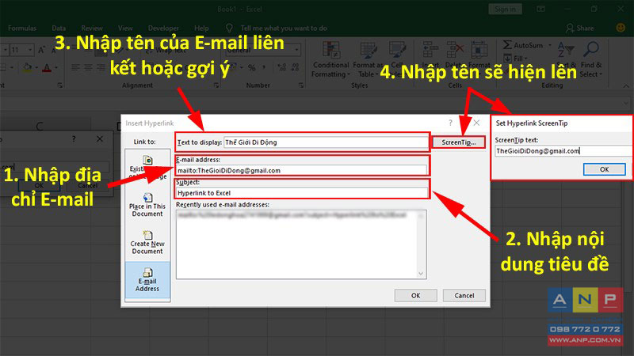Open the Formulas ribbon tab
Image resolution: width=634 pixels, height=356 pixels.
pos(22,28)
